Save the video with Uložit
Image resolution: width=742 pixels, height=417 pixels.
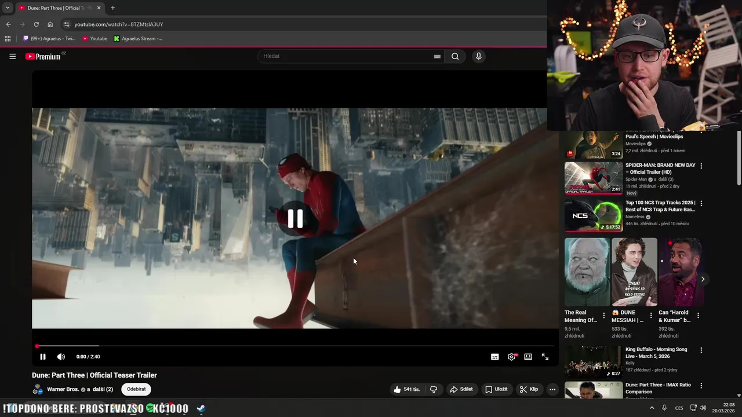click(x=496, y=389)
